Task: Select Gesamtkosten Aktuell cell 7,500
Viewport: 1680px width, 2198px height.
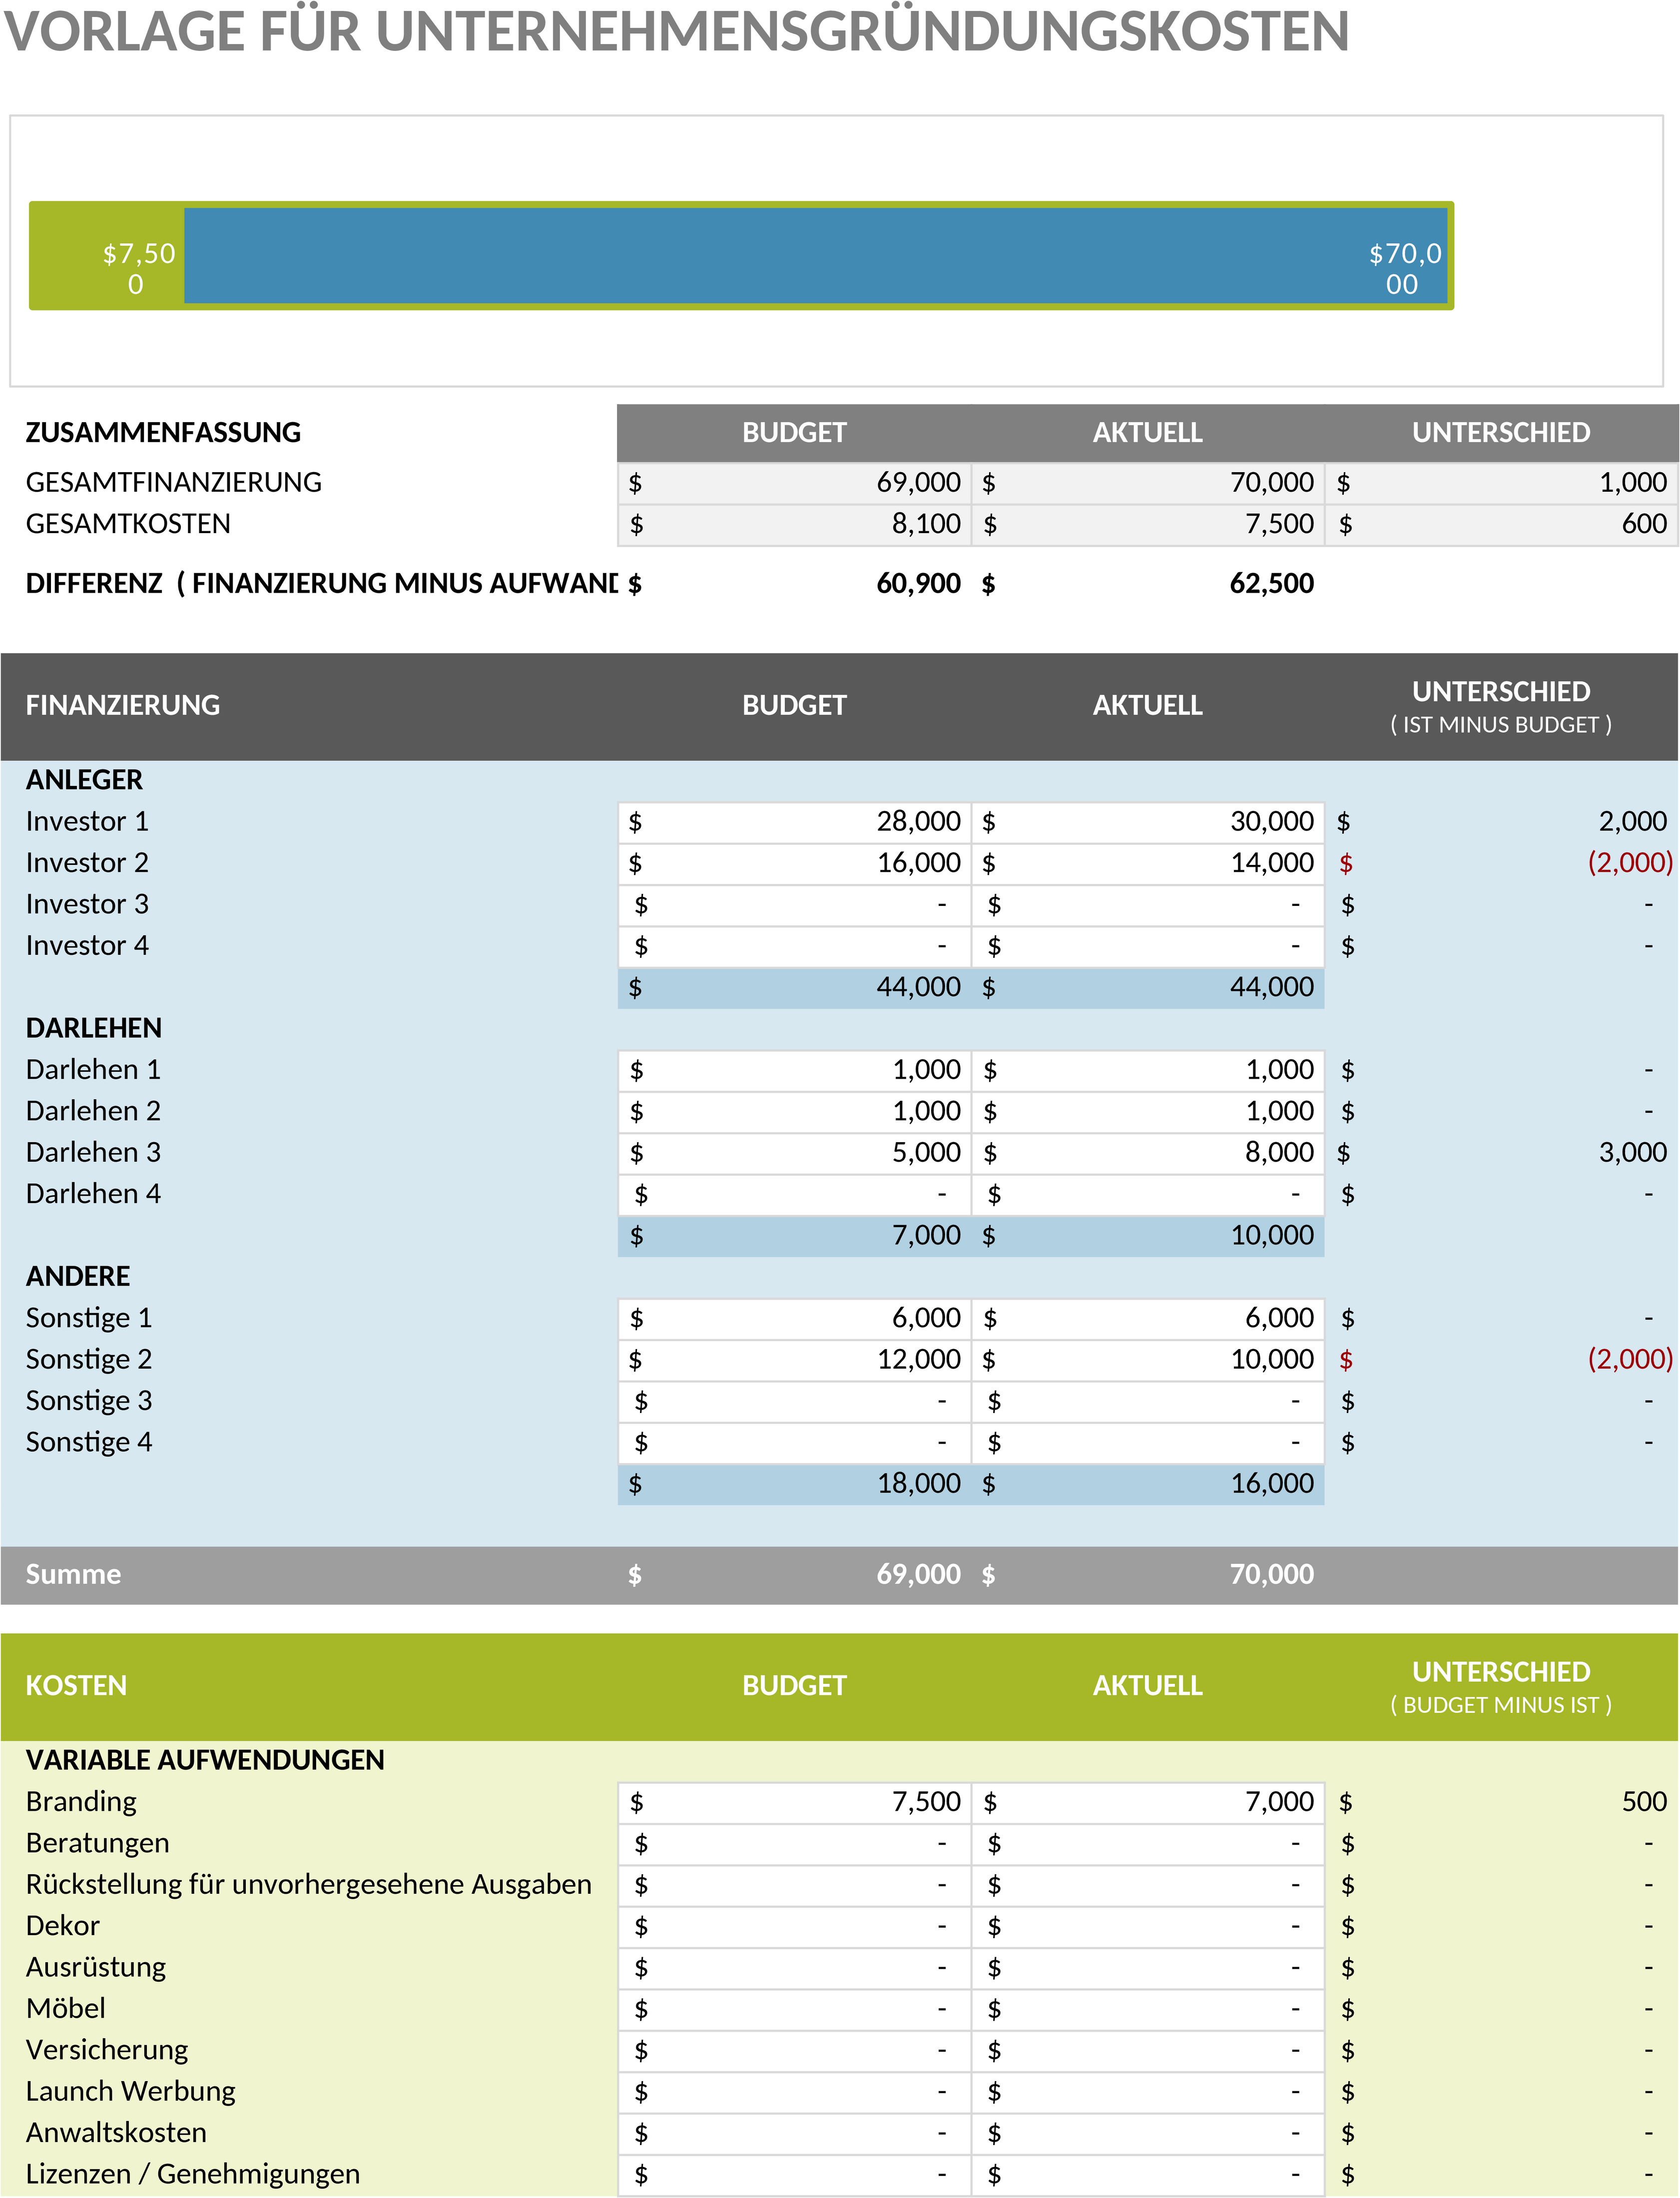Action: [x=1148, y=524]
